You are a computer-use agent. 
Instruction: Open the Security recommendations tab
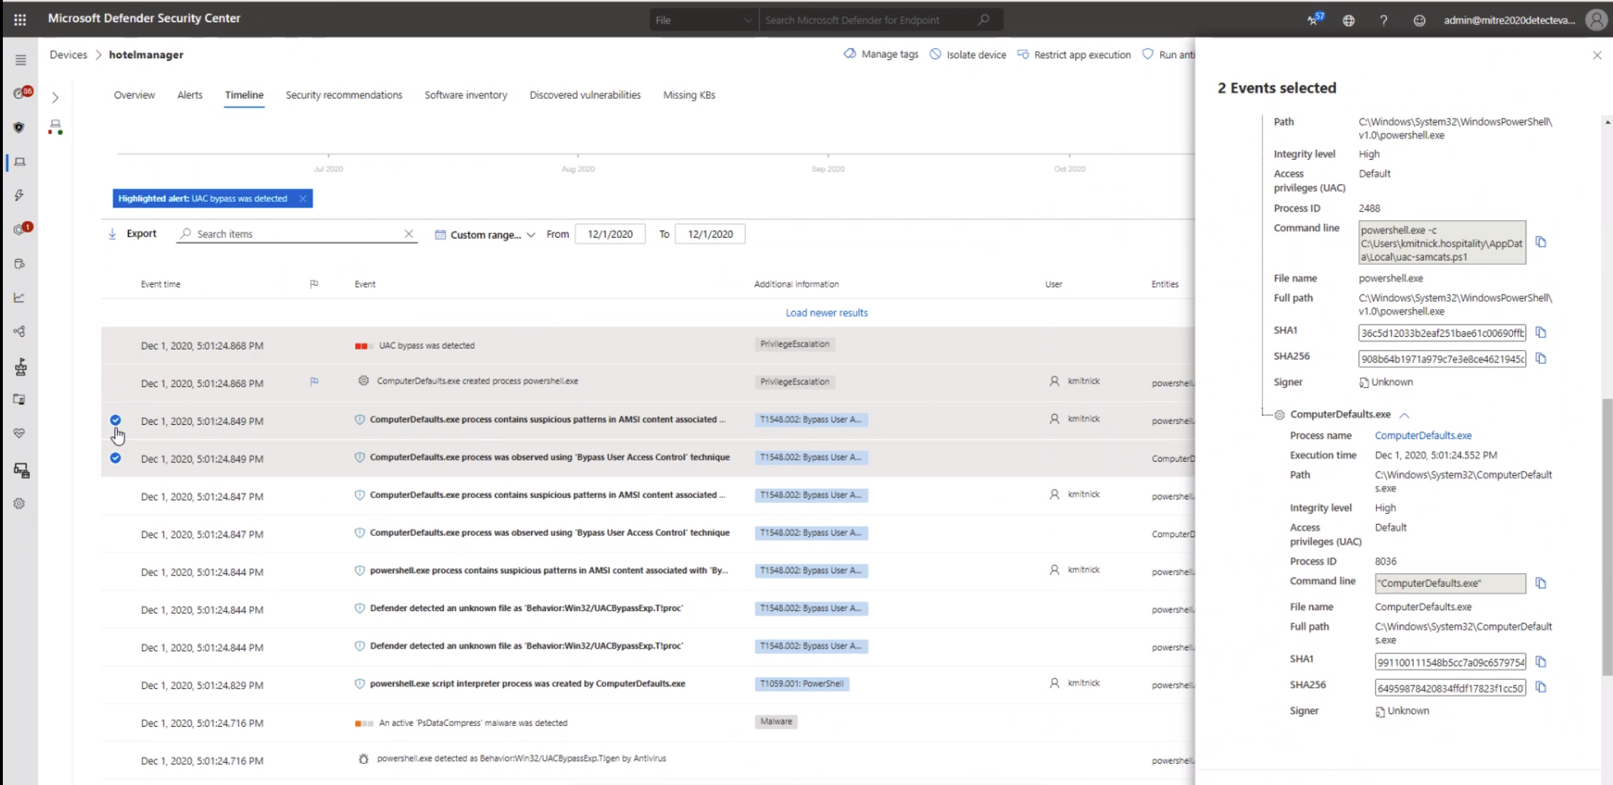pyautogui.click(x=344, y=95)
